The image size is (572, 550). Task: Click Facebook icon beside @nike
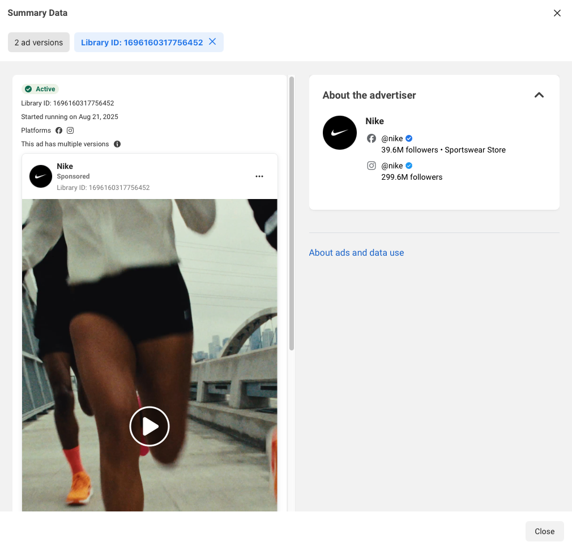click(x=372, y=138)
